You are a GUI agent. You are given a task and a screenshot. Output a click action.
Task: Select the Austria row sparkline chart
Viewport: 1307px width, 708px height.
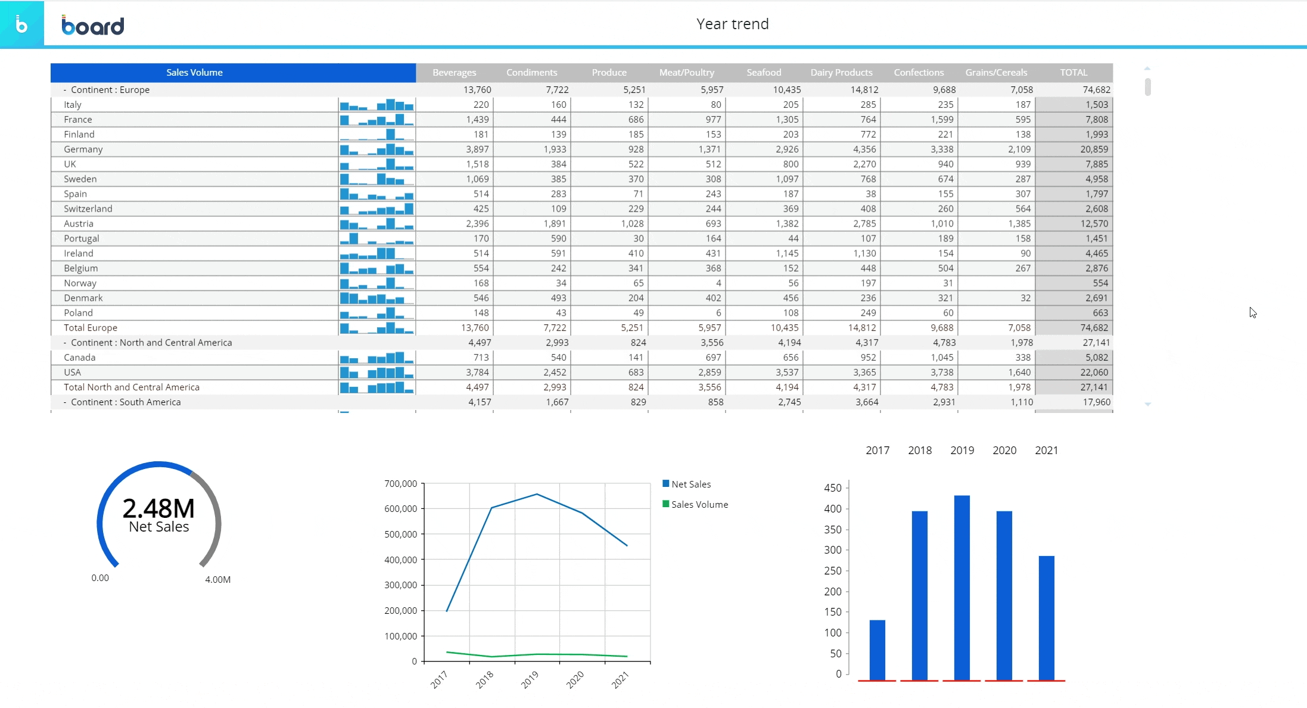pos(376,223)
